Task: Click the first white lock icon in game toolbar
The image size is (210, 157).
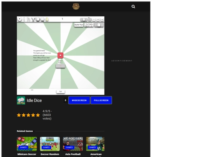Action: [x=38, y=19]
